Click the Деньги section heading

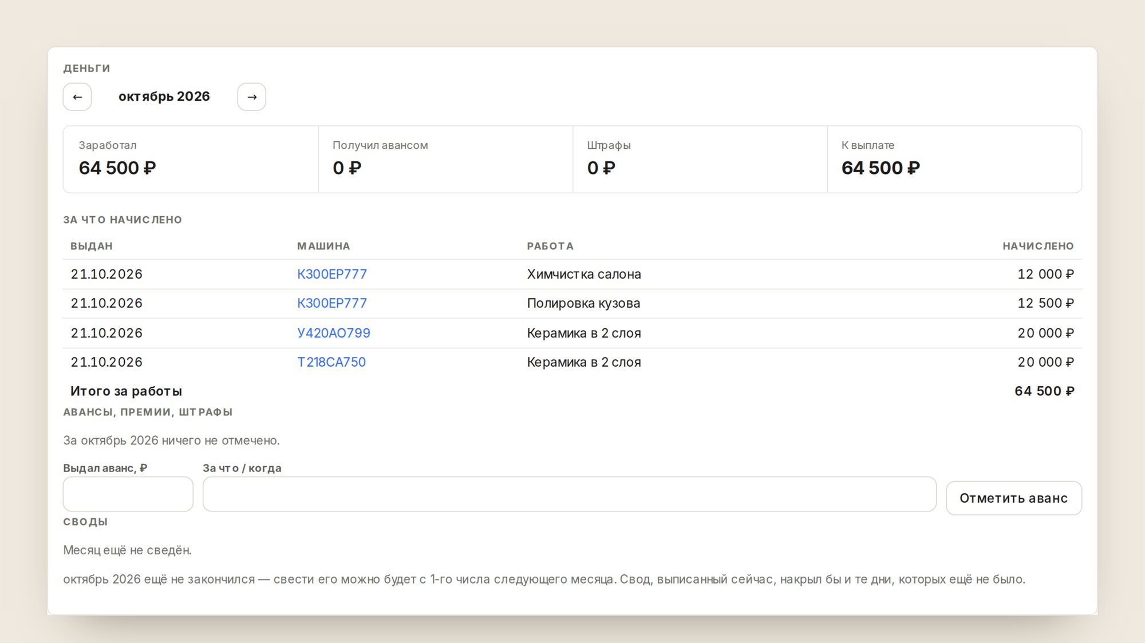point(86,68)
